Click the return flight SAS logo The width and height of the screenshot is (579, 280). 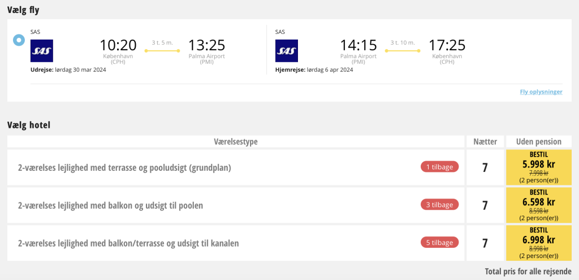[x=287, y=50]
